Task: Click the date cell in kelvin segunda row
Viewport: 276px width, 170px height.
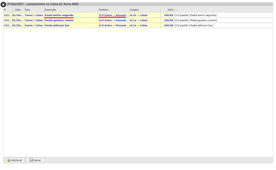Action: click(x=18, y=15)
